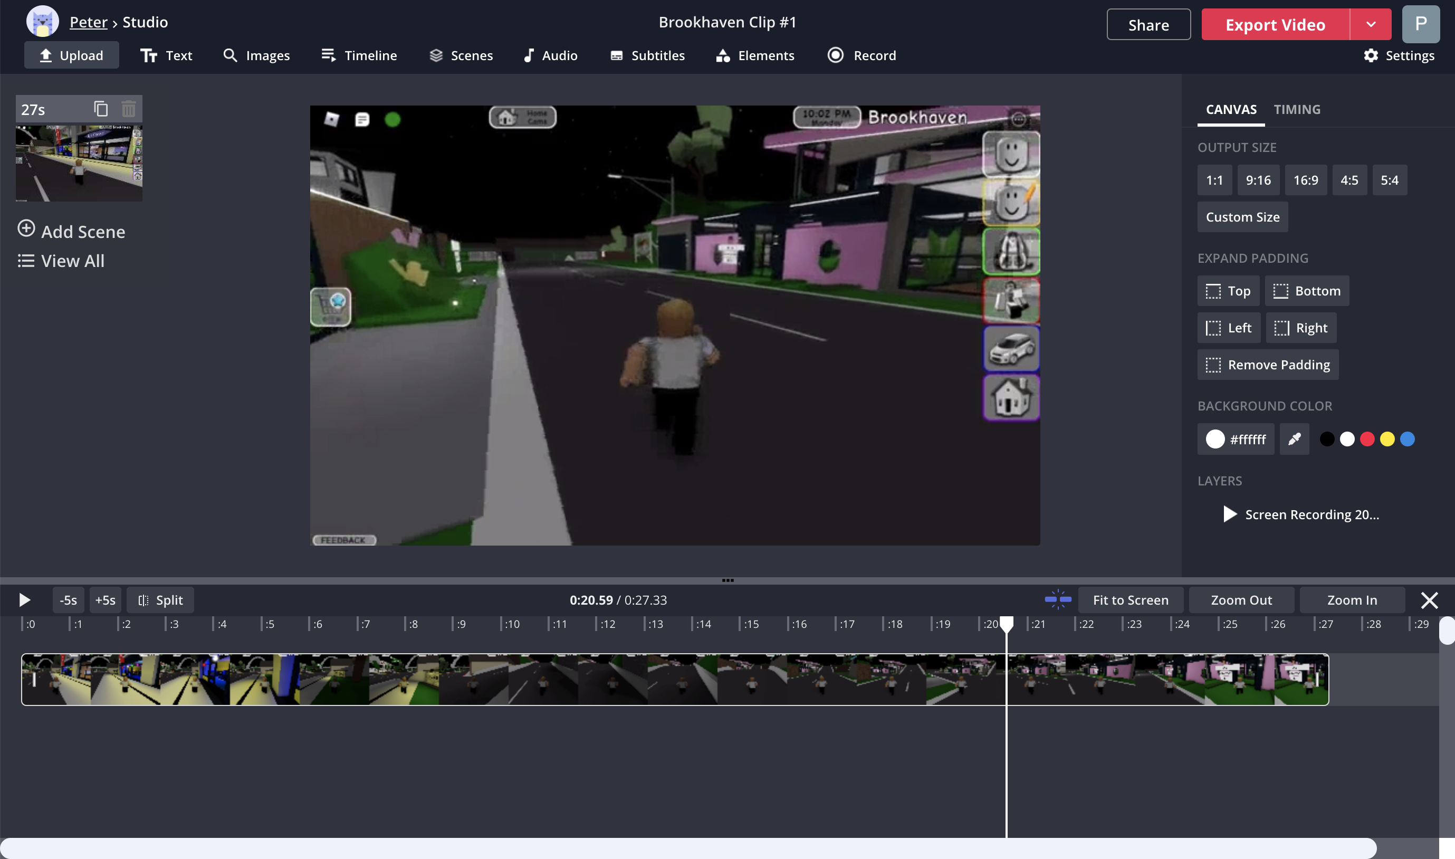The height and width of the screenshot is (859, 1455).
Task: Switch to the Timing tab
Action: pos(1296,109)
